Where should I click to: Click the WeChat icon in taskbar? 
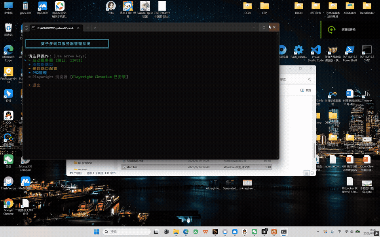(254, 232)
